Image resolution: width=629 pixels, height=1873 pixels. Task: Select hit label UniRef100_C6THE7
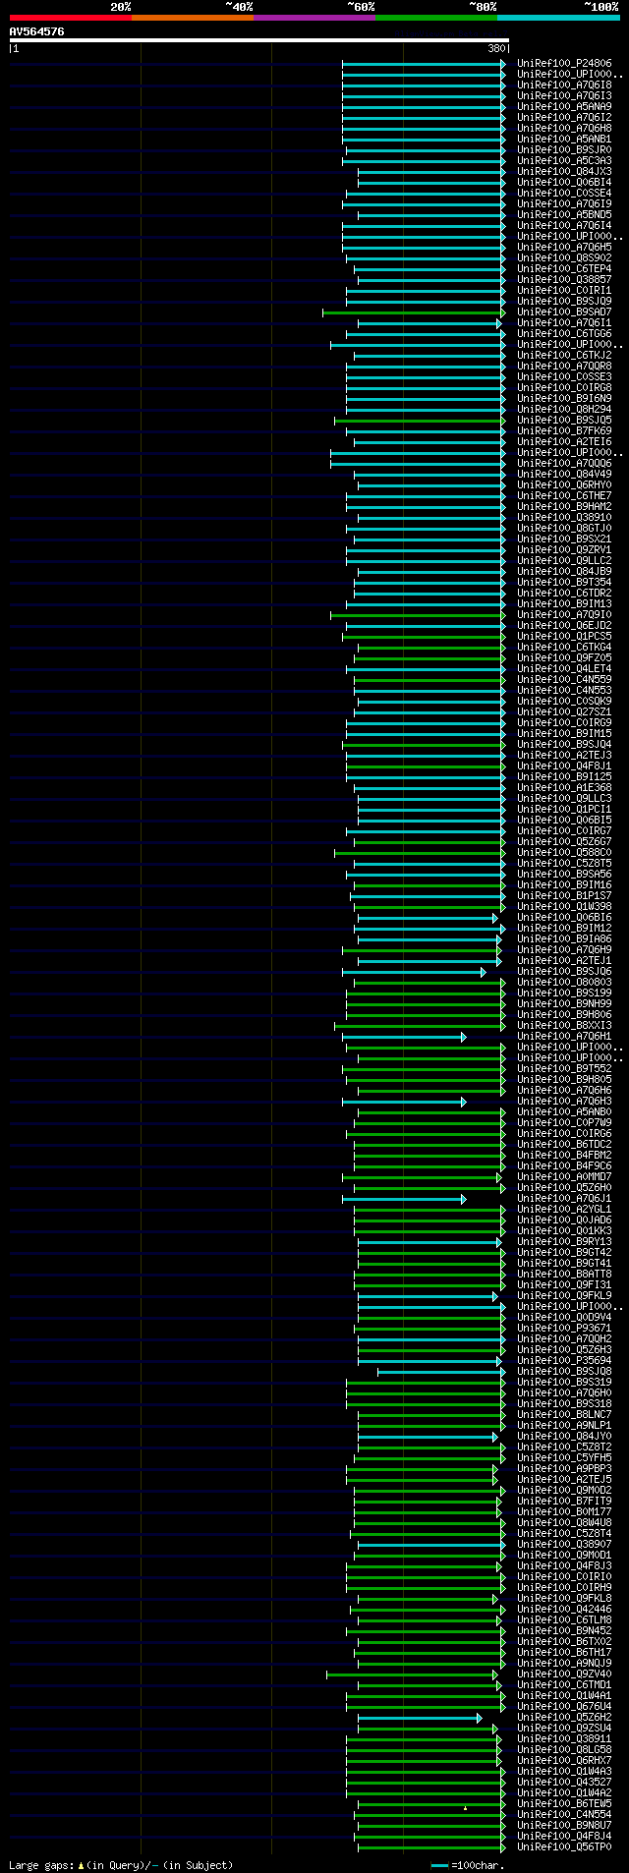564,496
